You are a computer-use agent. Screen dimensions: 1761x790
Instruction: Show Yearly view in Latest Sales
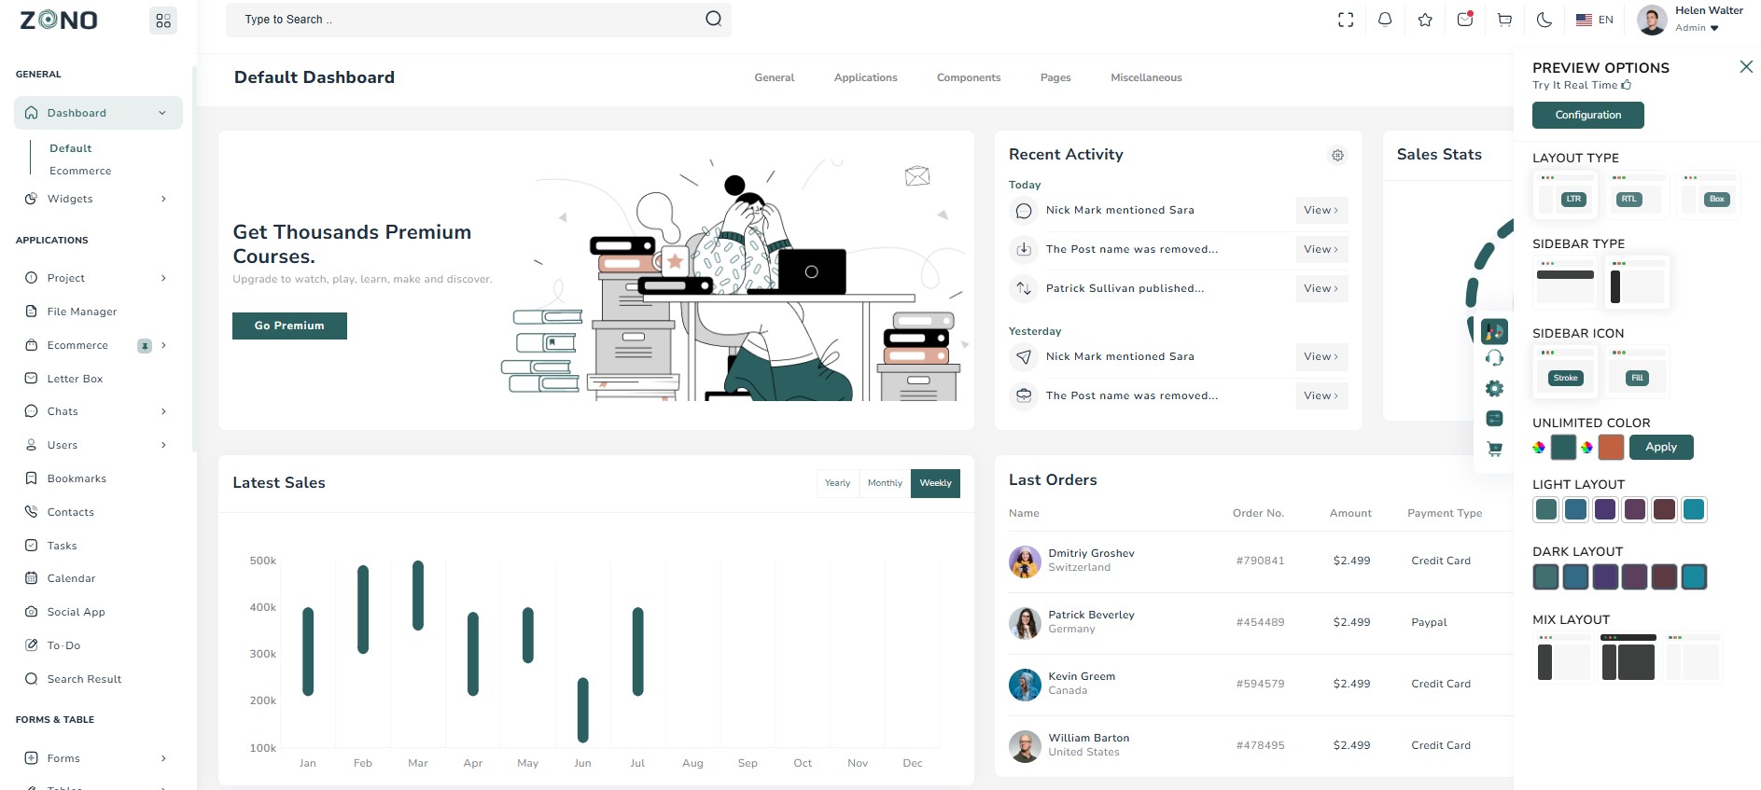point(837,483)
